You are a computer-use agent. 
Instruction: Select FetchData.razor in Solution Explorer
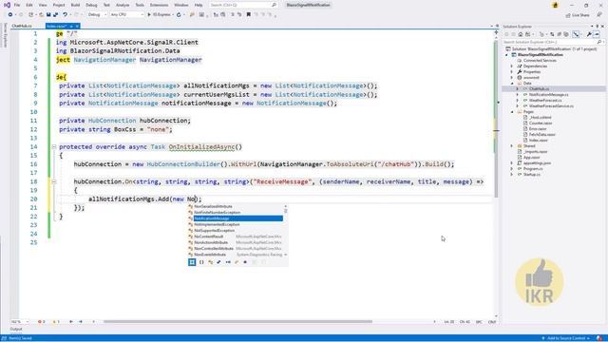click(542, 135)
